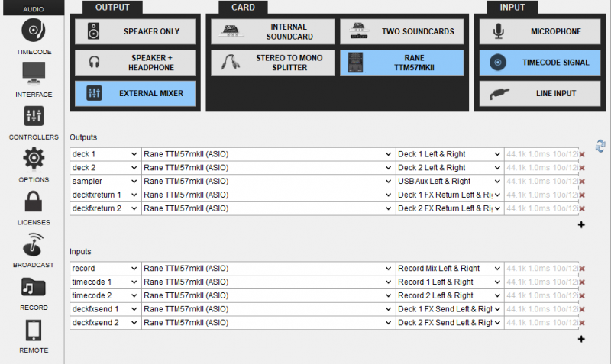611x364 pixels.
Task: Open Deck 2 Left & Right channel dropdown
Action: click(x=450, y=168)
